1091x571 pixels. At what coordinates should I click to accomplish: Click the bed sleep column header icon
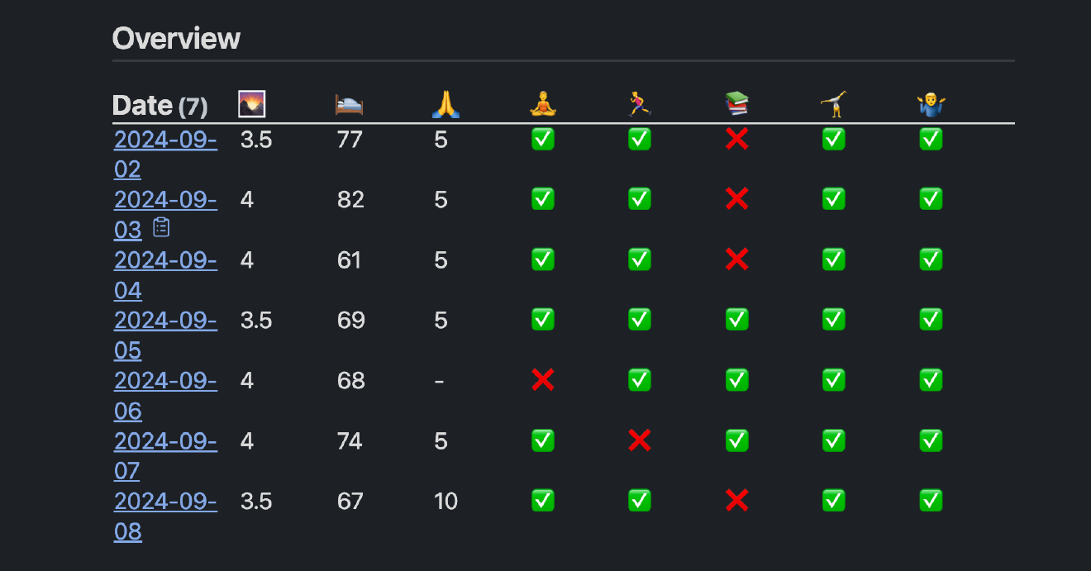click(x=349, y=105)
